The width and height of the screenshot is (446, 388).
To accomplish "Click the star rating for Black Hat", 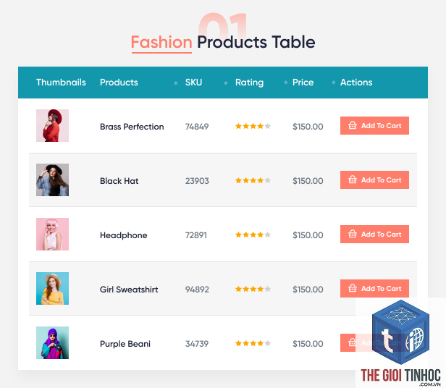I will [253, 180].
